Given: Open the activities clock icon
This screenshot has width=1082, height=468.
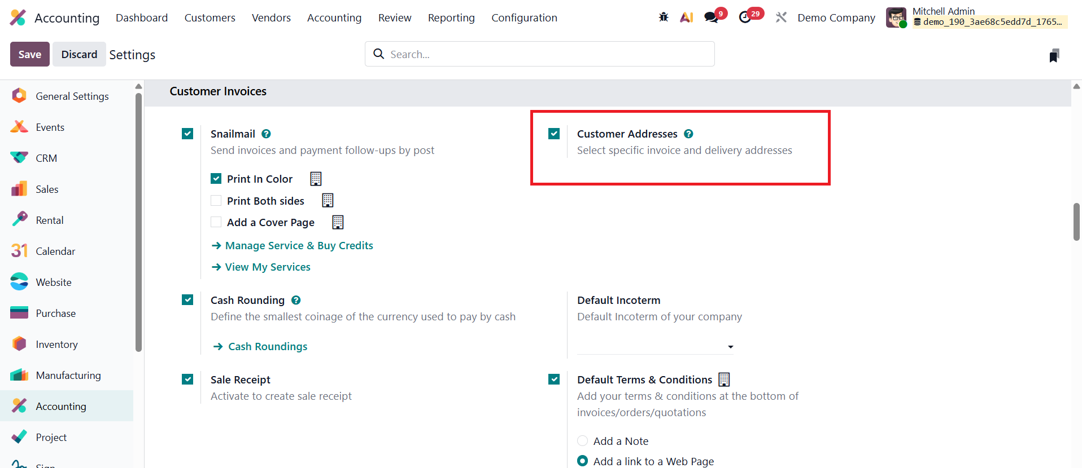Looking at the screenshot, I should [745, 17].
